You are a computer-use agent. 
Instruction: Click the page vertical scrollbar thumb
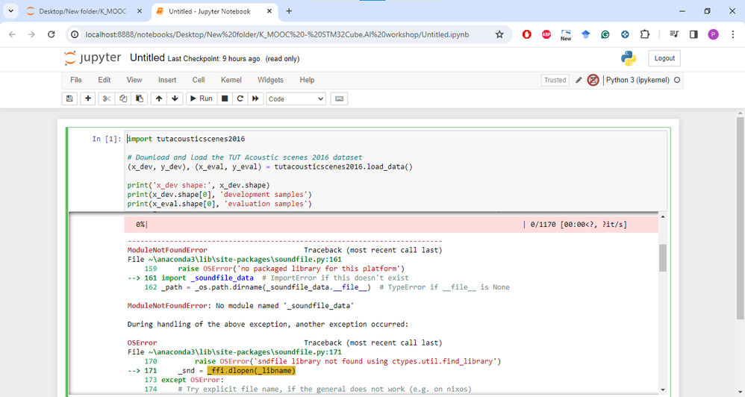tap(740, 219)
